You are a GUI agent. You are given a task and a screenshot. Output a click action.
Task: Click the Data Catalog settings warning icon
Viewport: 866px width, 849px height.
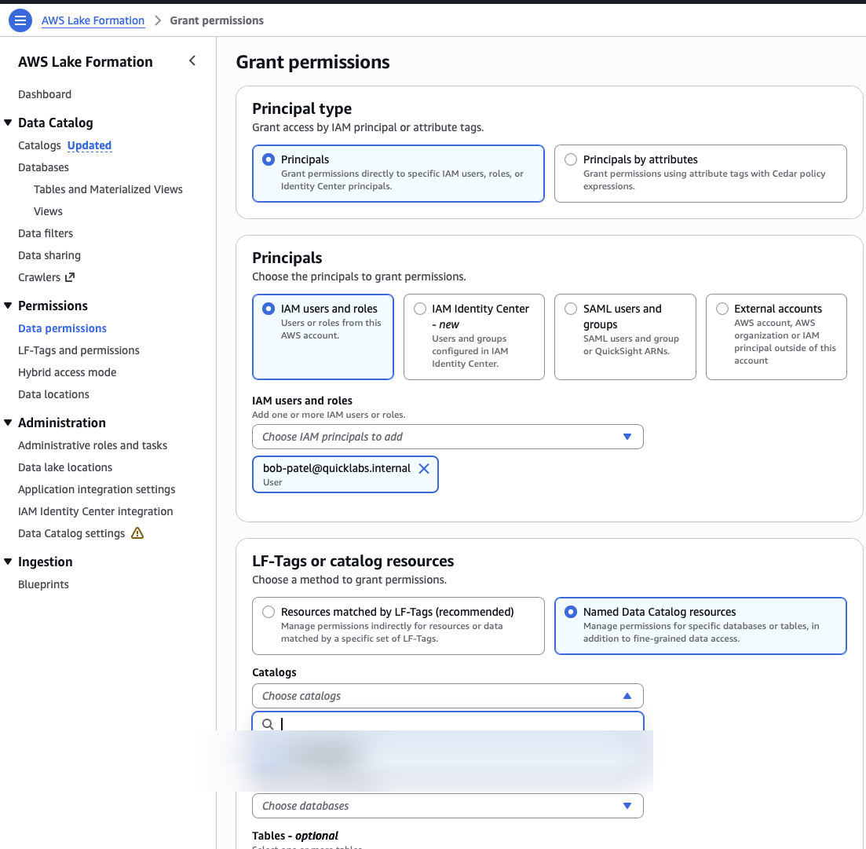pos(137,533)
